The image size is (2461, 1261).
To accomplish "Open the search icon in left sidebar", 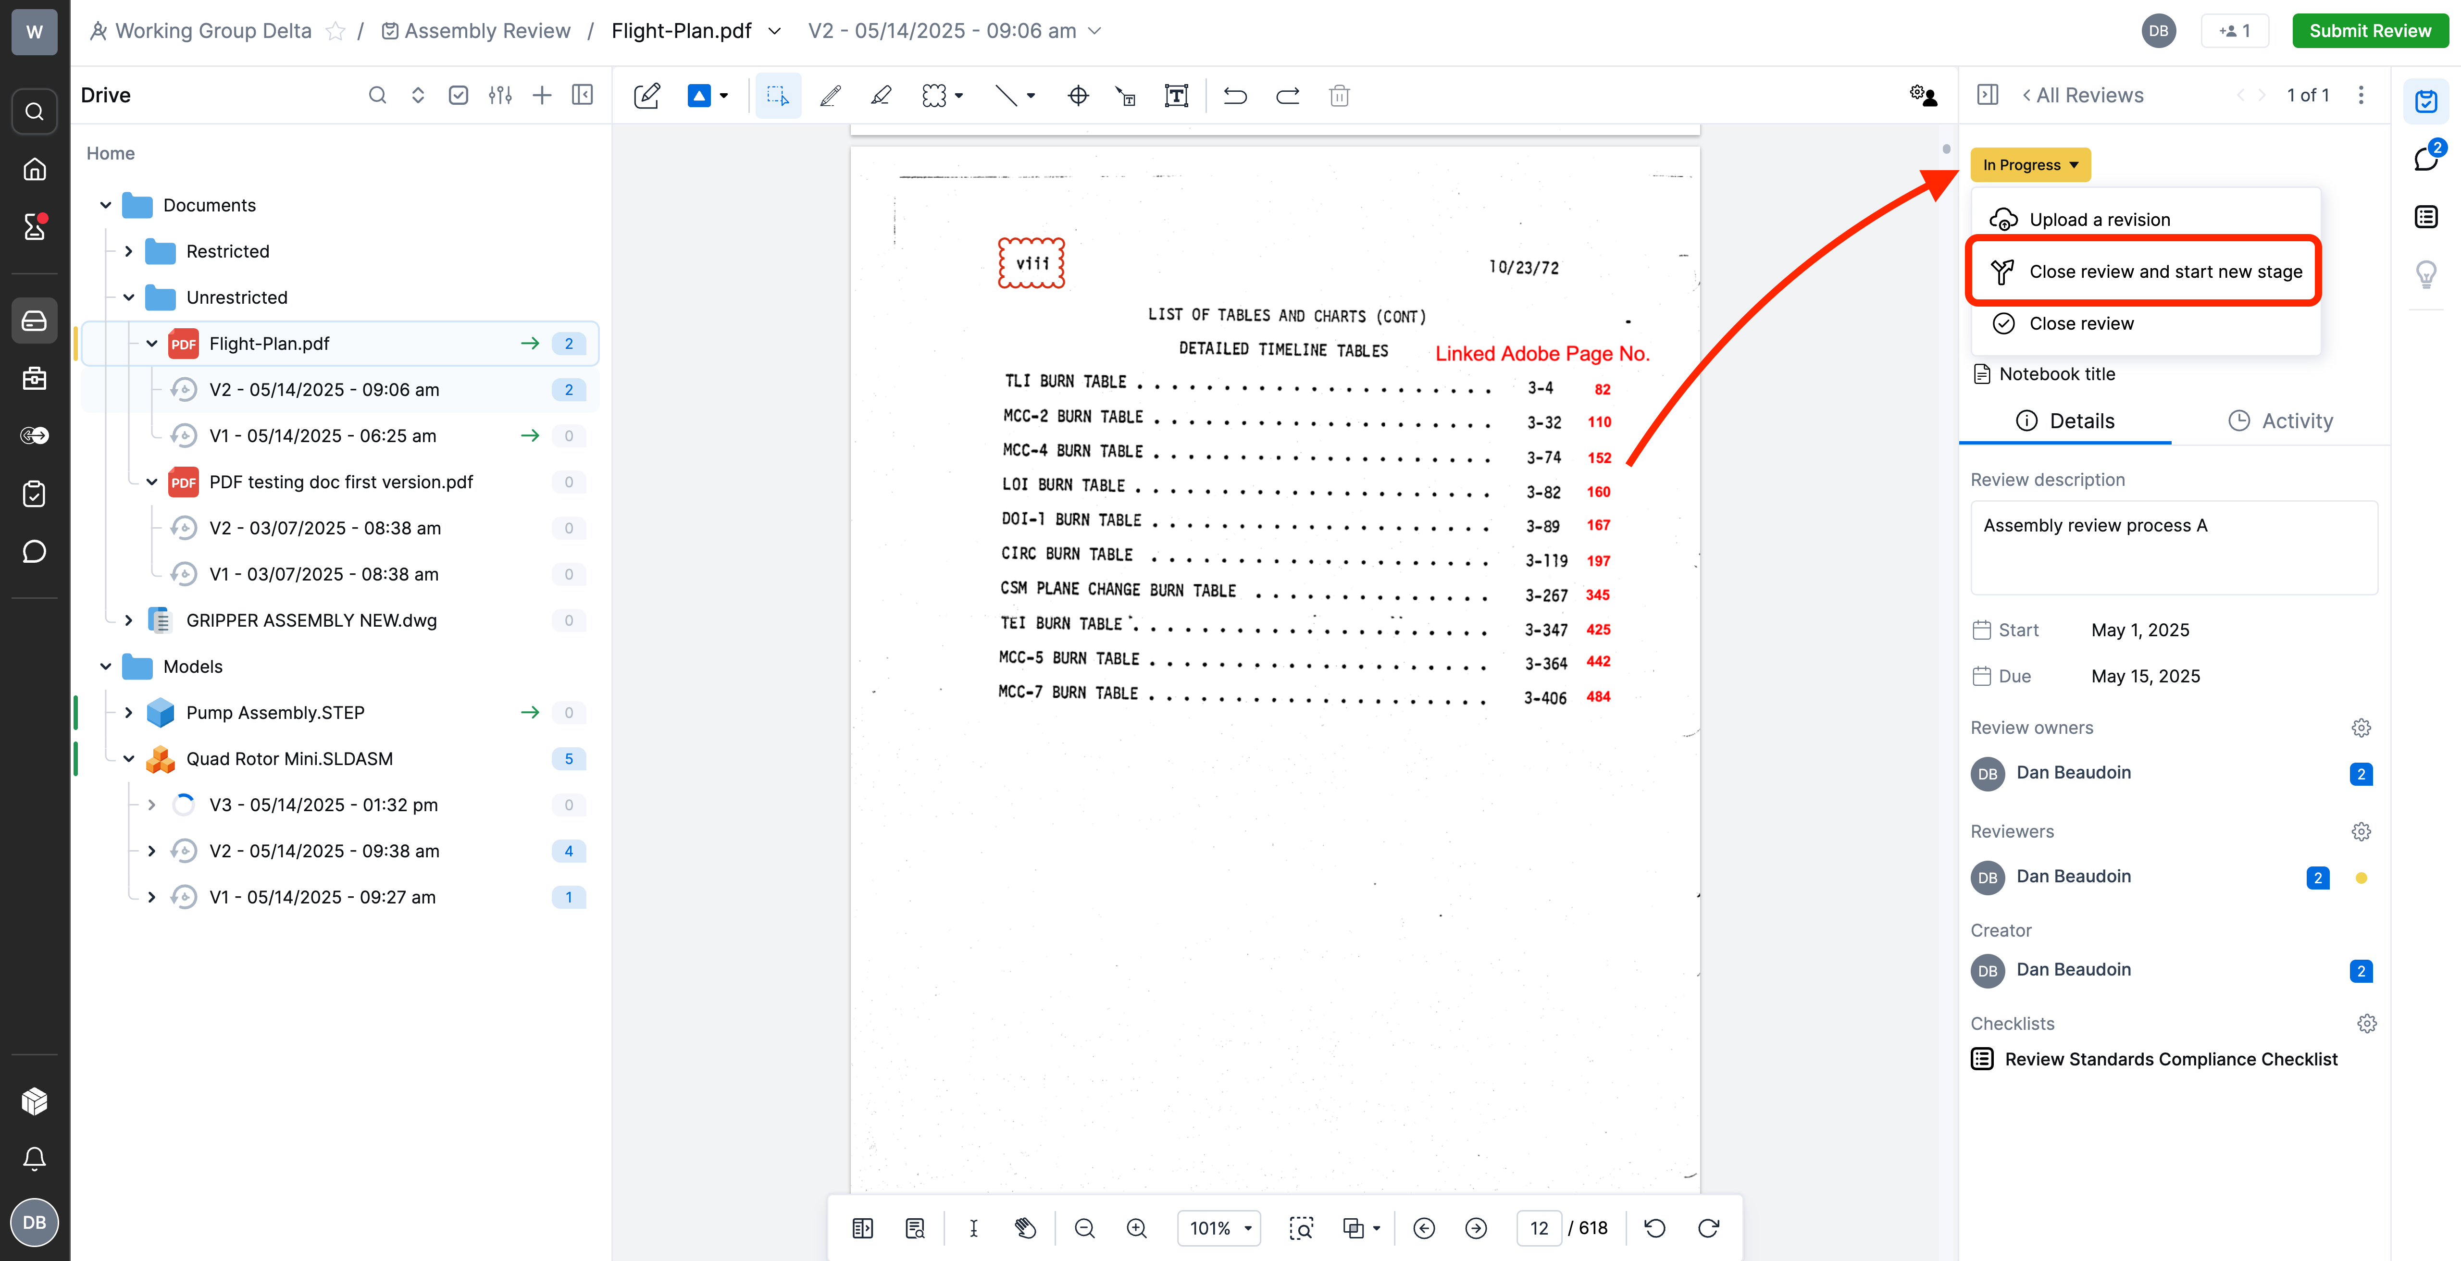I will pos(35,111).
